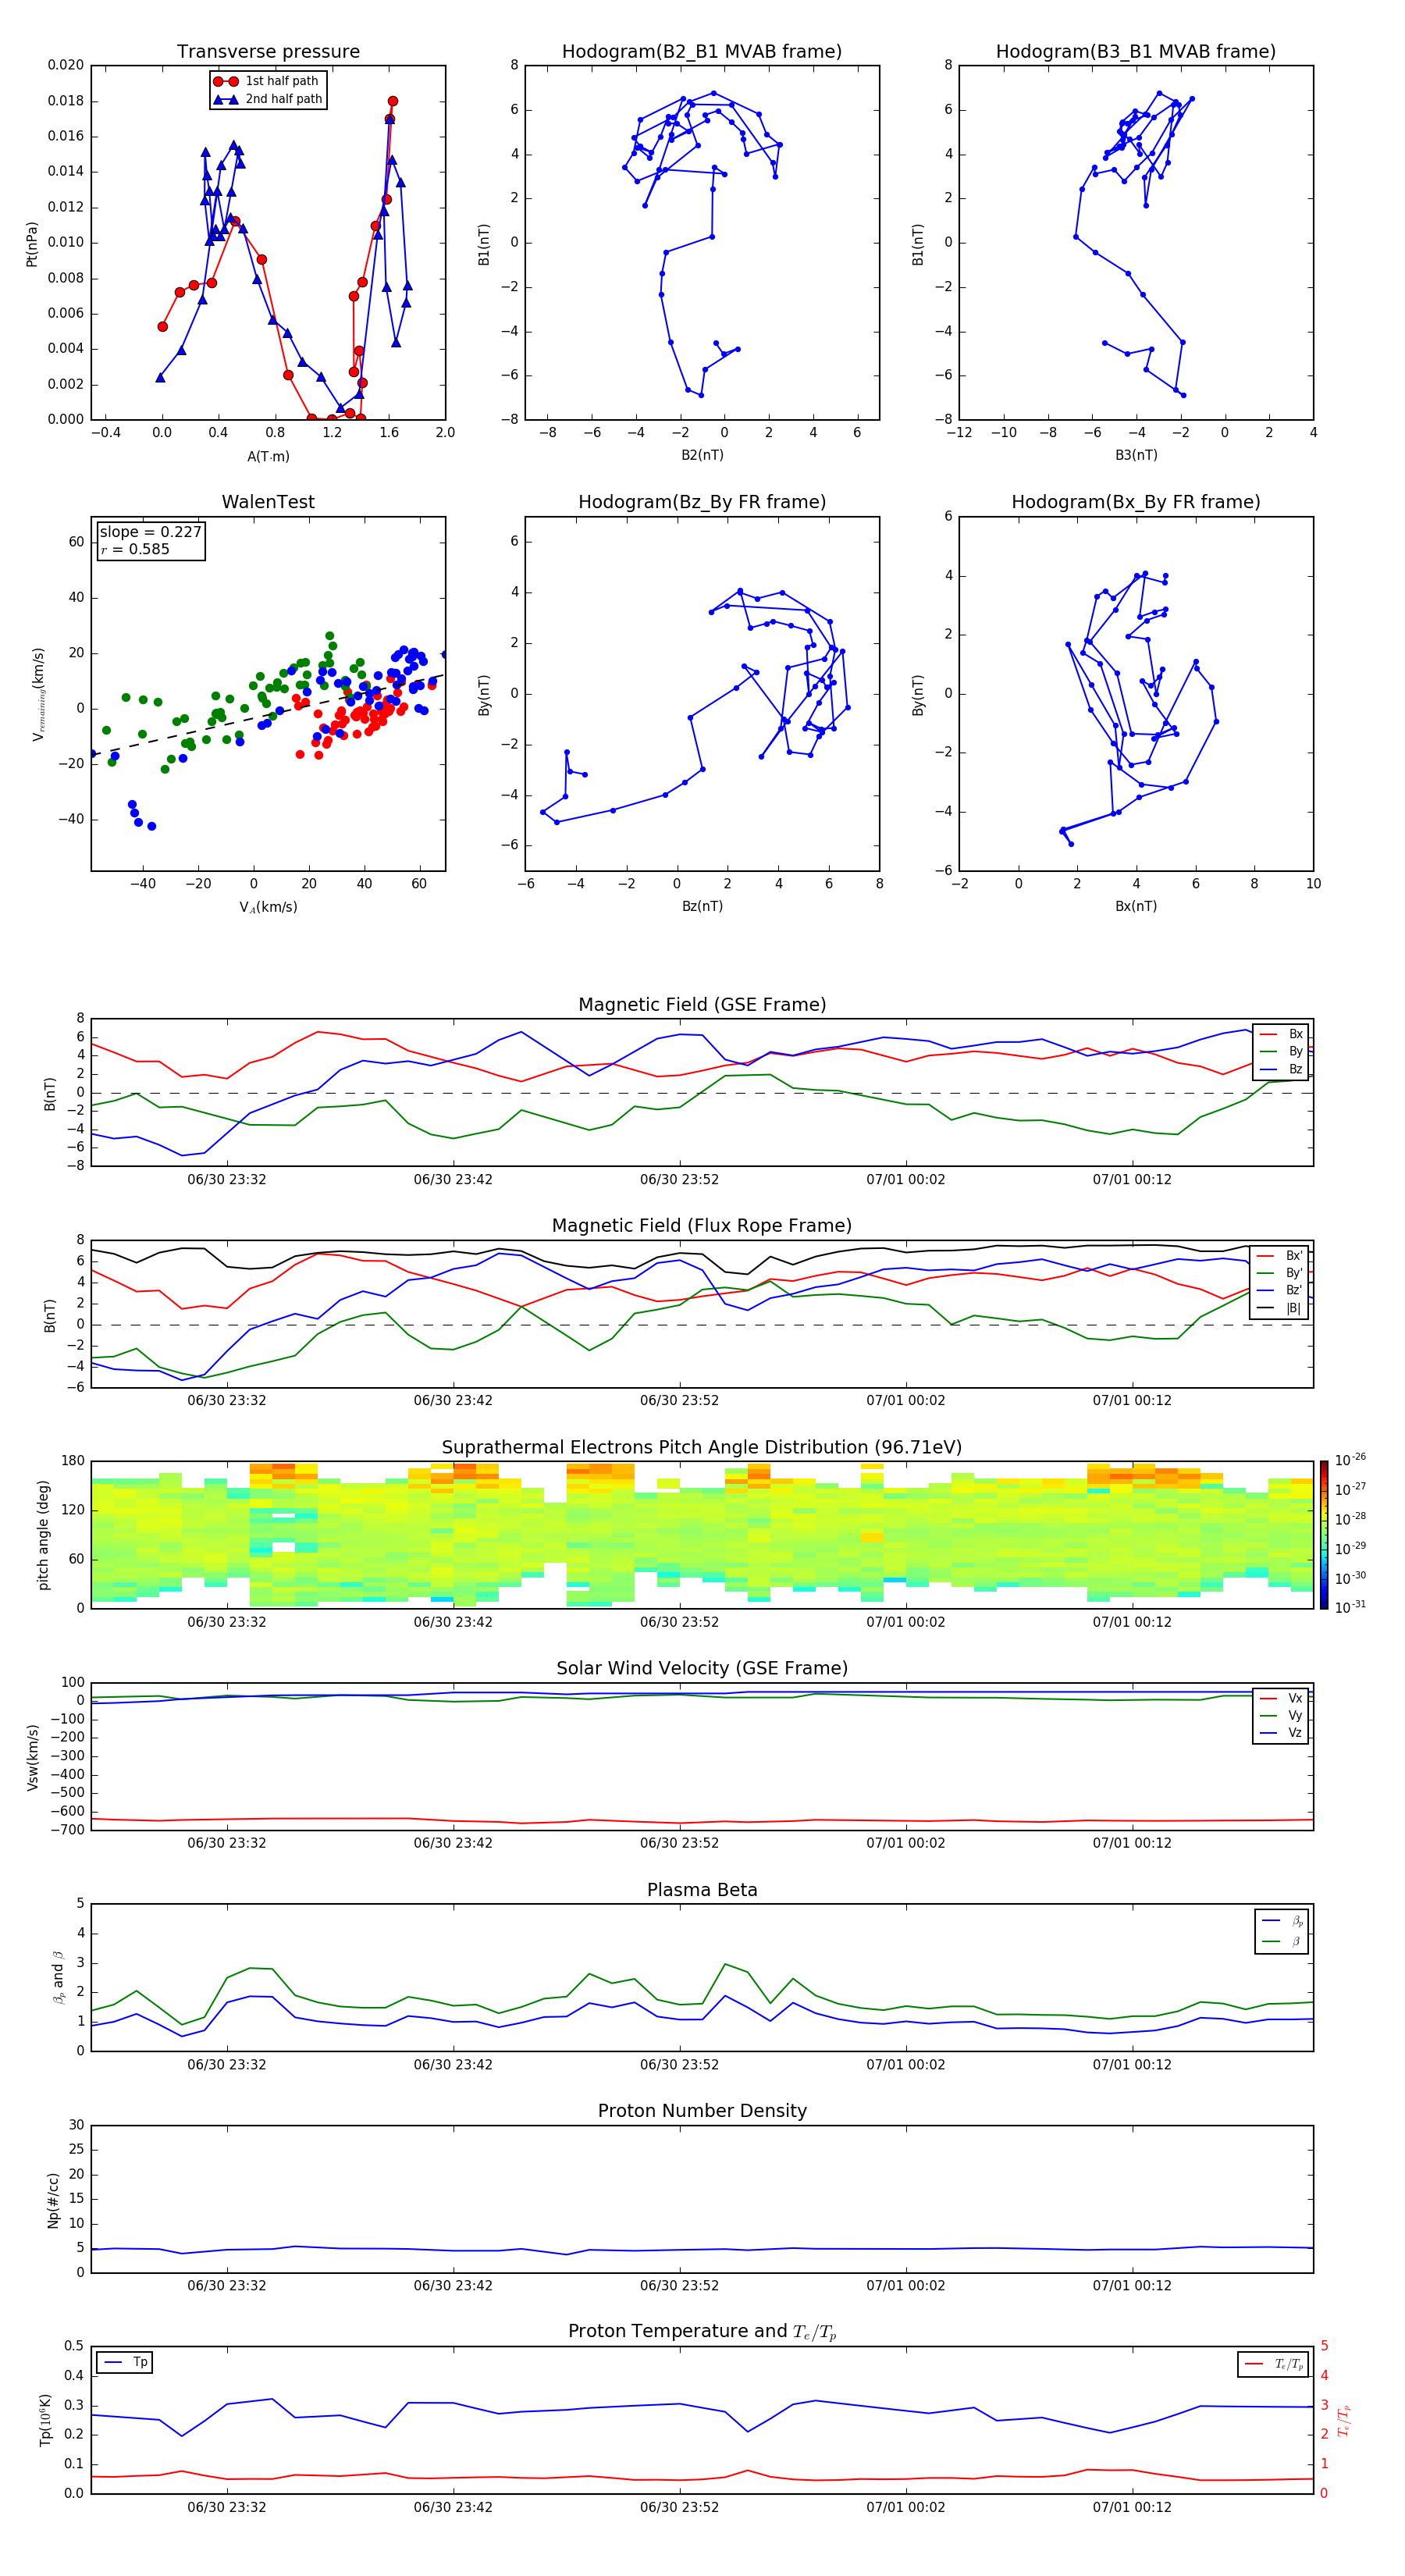The image size is (1405, 2576).
Task: Click the 'Tp(10^6K)' y-axis label
Action: tap(45, 2420)
